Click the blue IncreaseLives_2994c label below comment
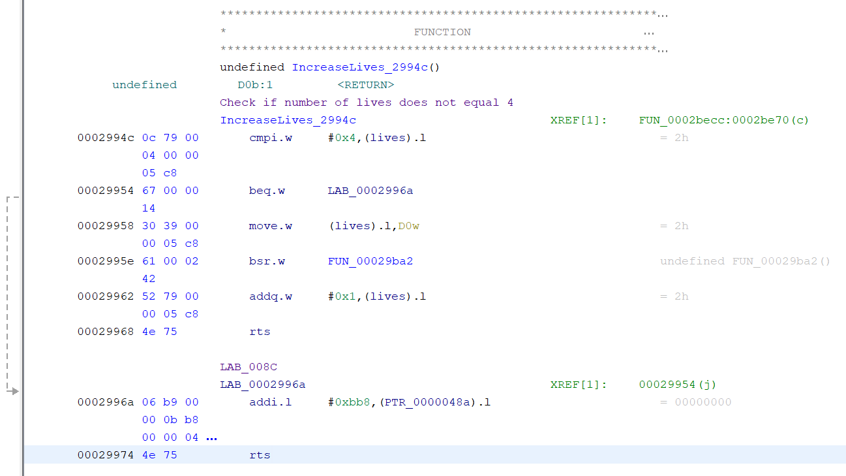 tap(288, 120)
